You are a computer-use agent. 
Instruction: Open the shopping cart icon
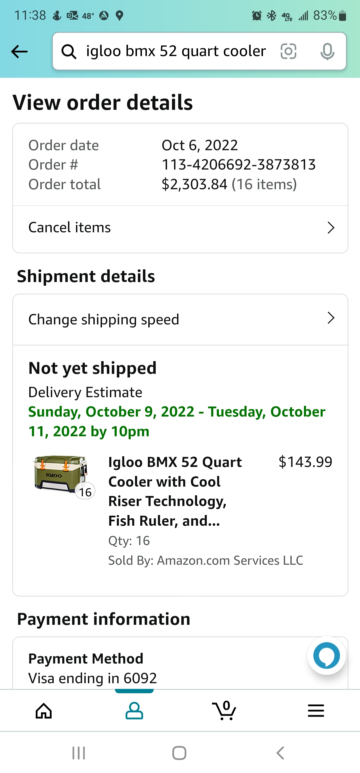[x=224, y=710]
